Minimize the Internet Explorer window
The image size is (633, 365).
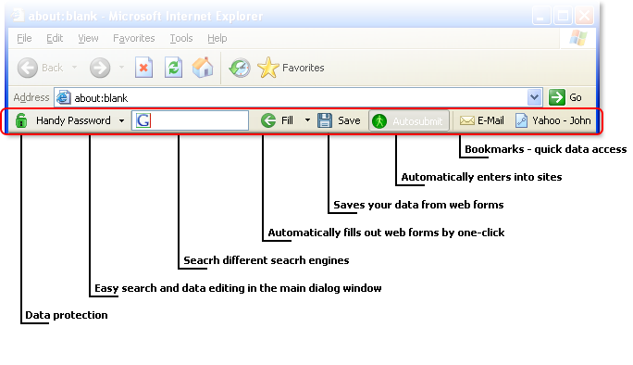click(541, 16)
